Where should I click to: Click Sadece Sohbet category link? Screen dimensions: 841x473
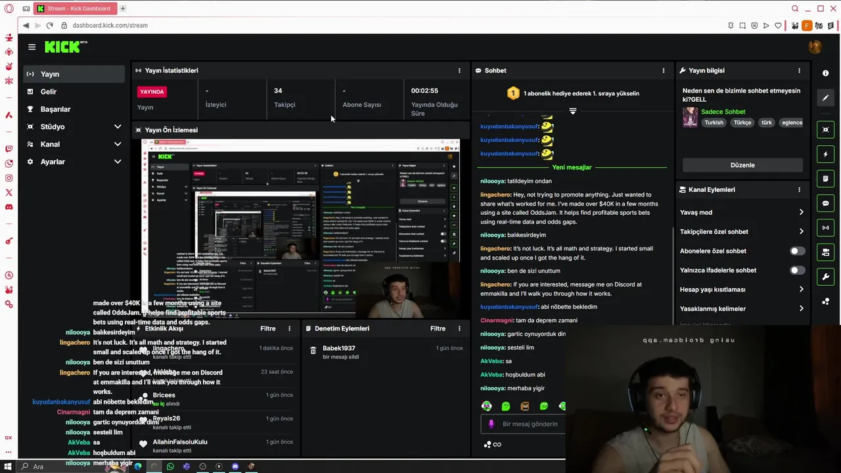coord(723,112)
